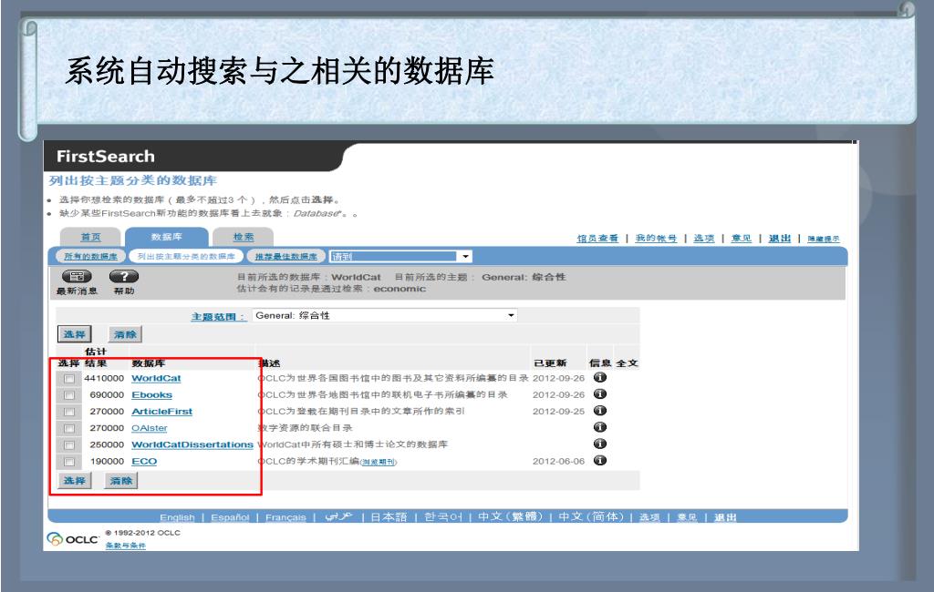This screenshot has height=592, width=934.
Task: Open the 请到 jump-to dropdown
Action: (401, 257)
